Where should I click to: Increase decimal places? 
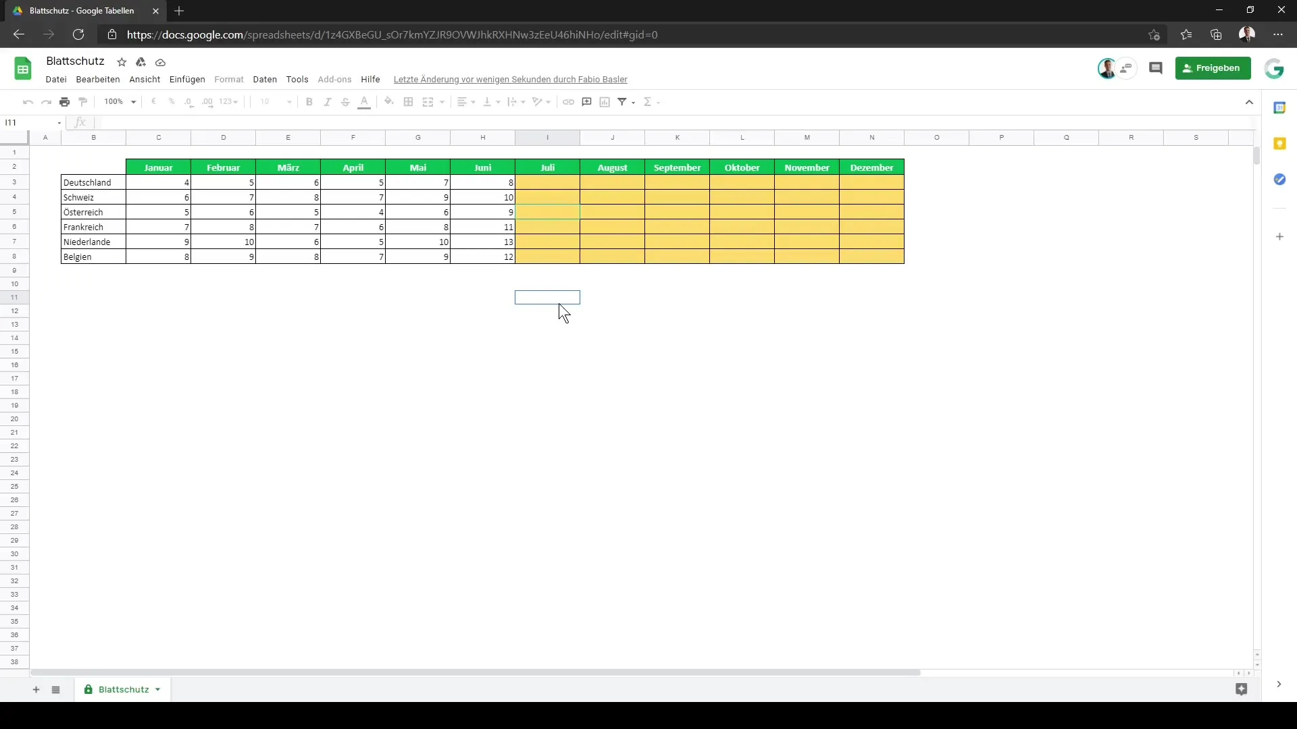(x=207, y=102)
